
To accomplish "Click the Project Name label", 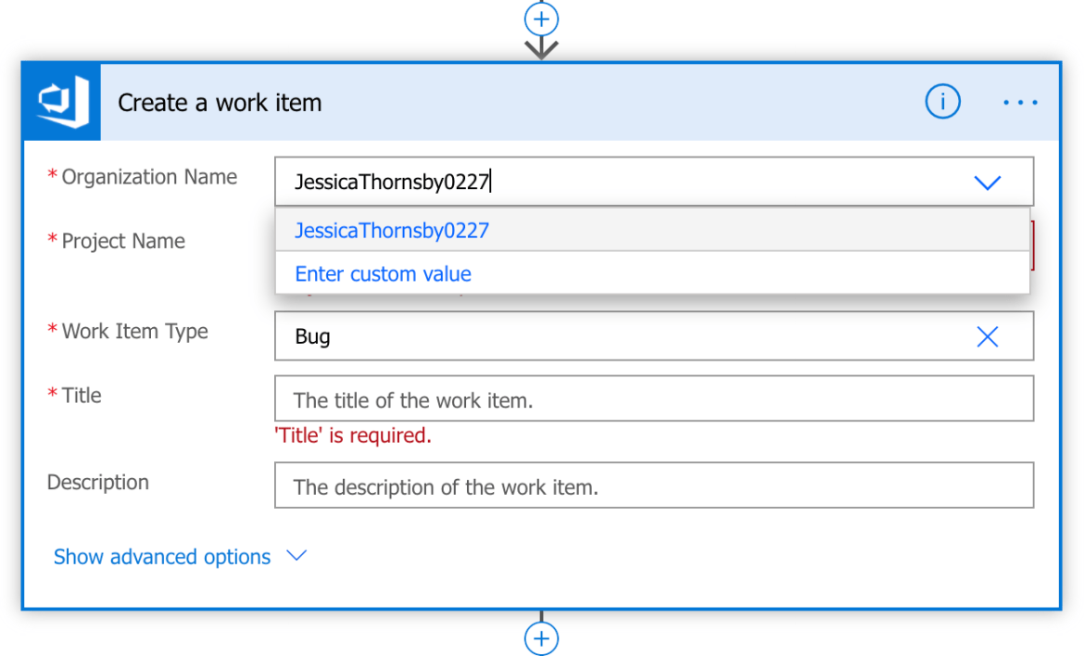I will (122, 242).
